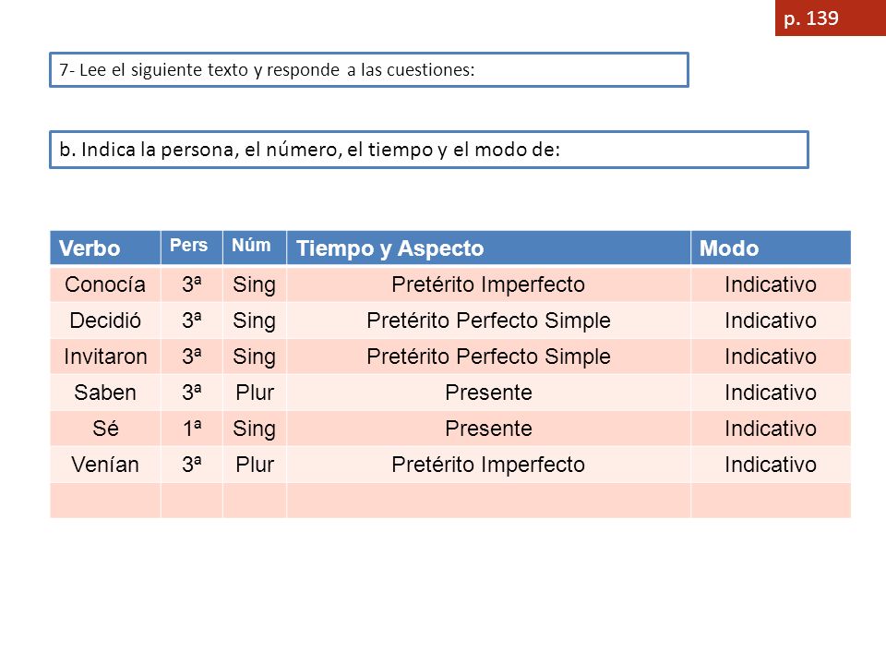The width and height of the screenshot is (886, 665).
Task: Click Presente in the Saben row
Action: (x=488, y=393)
